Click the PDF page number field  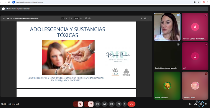[63, 18]
